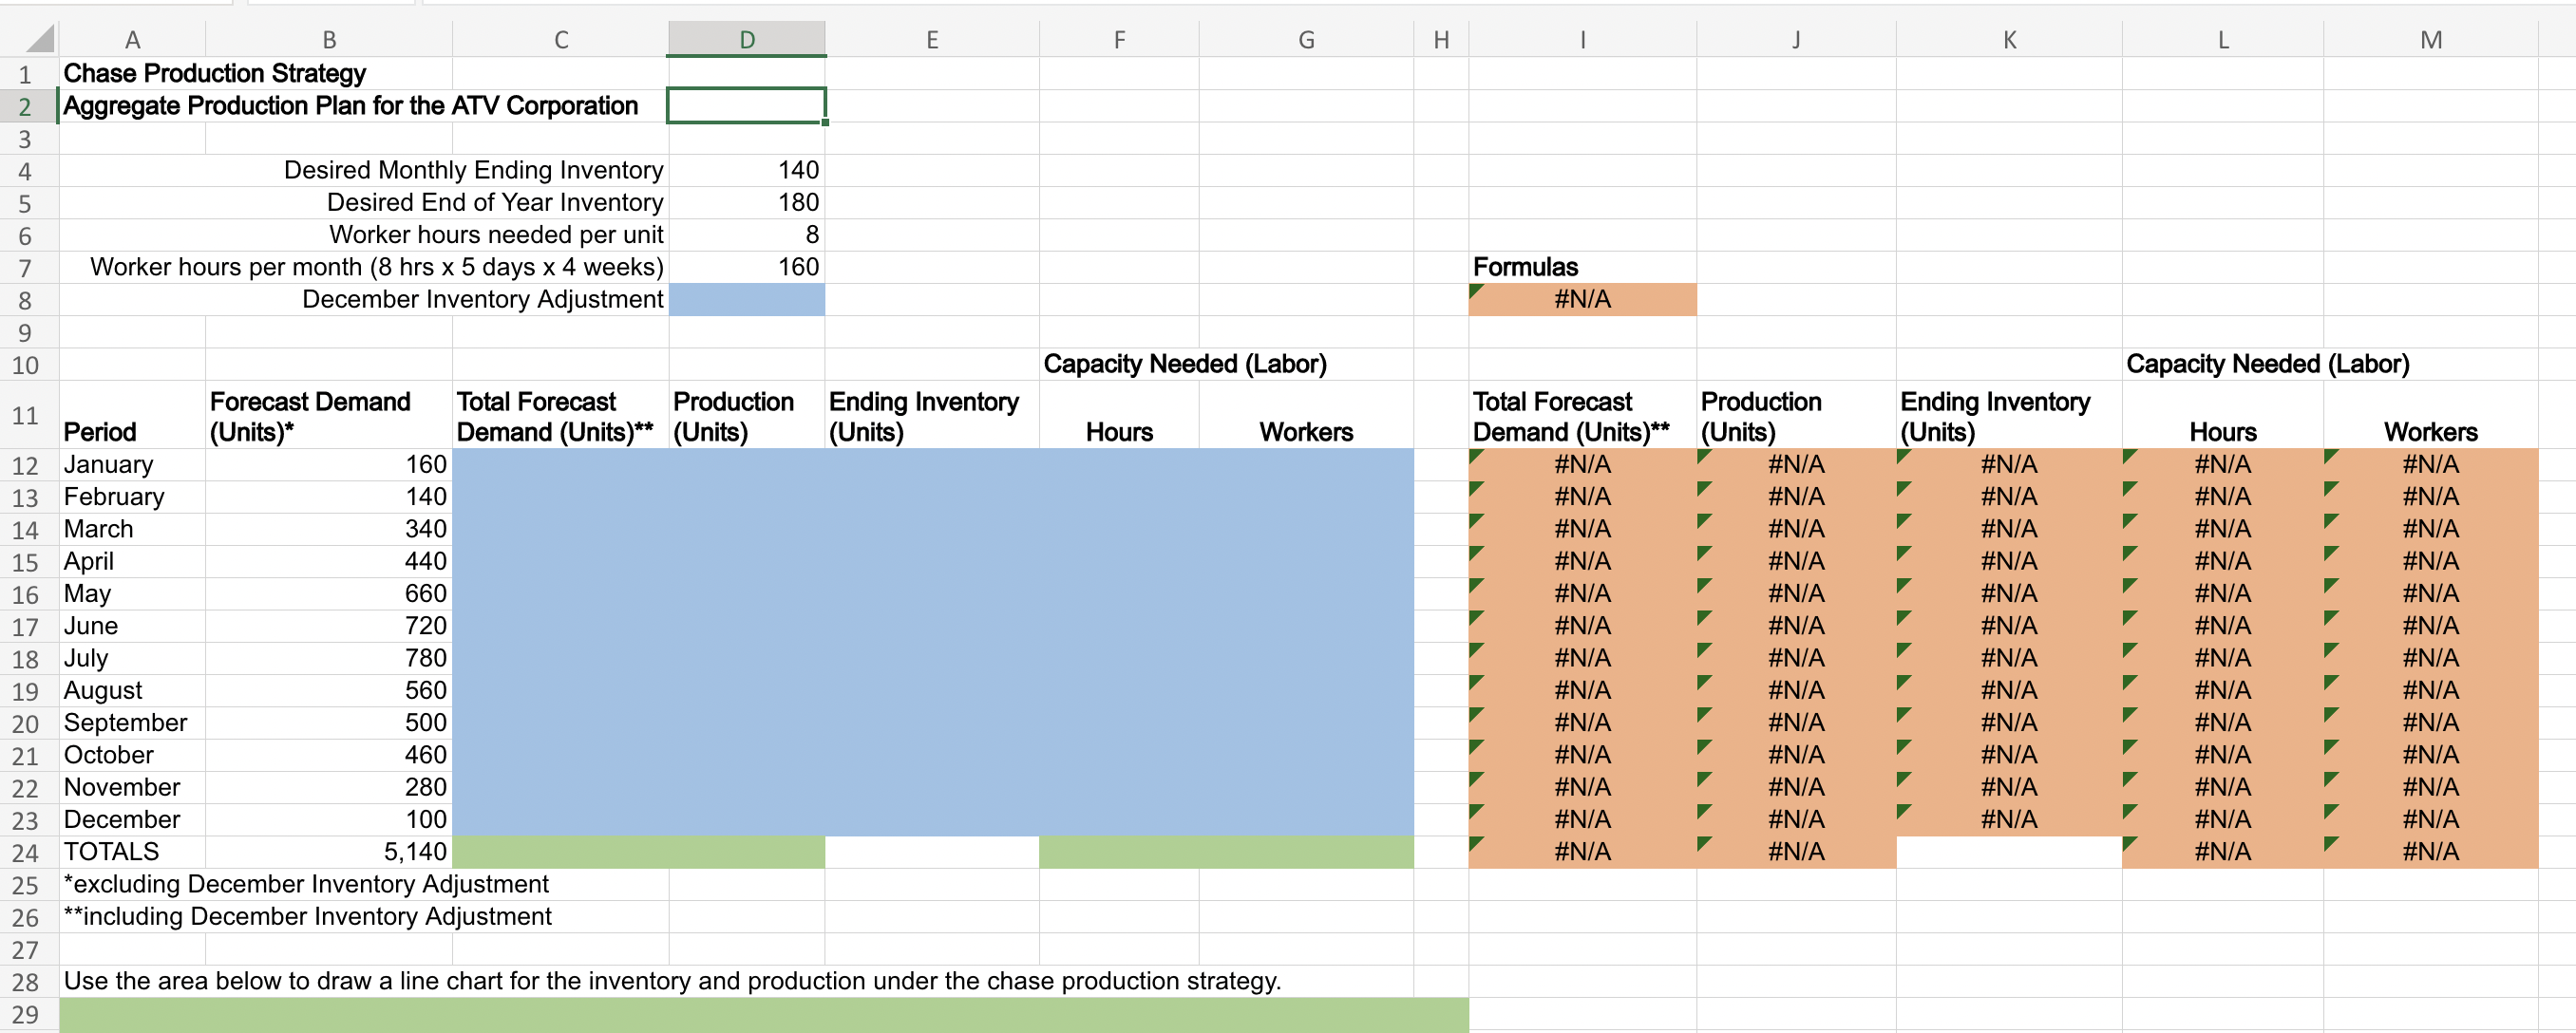The image size is (2576, 1033).
Task: Select column I header
Action: coord(1582,40)
